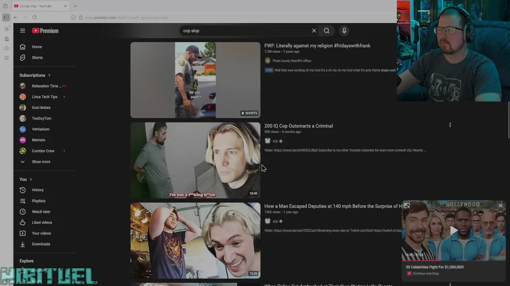Expand the Subscriptions section header
Screen dimensions: 510x286
tap(35, 75)
